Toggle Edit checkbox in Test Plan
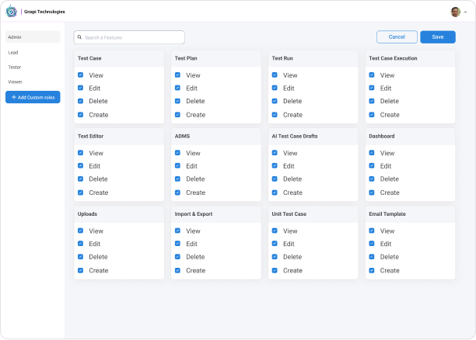476x340 pixels. (x=177, y=88)
